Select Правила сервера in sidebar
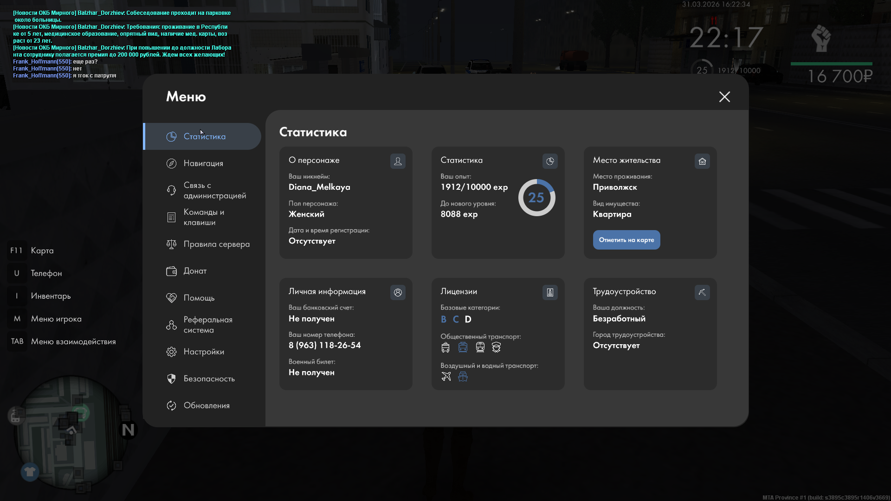This screenshot has height=501, width=891. pos(216,244)
